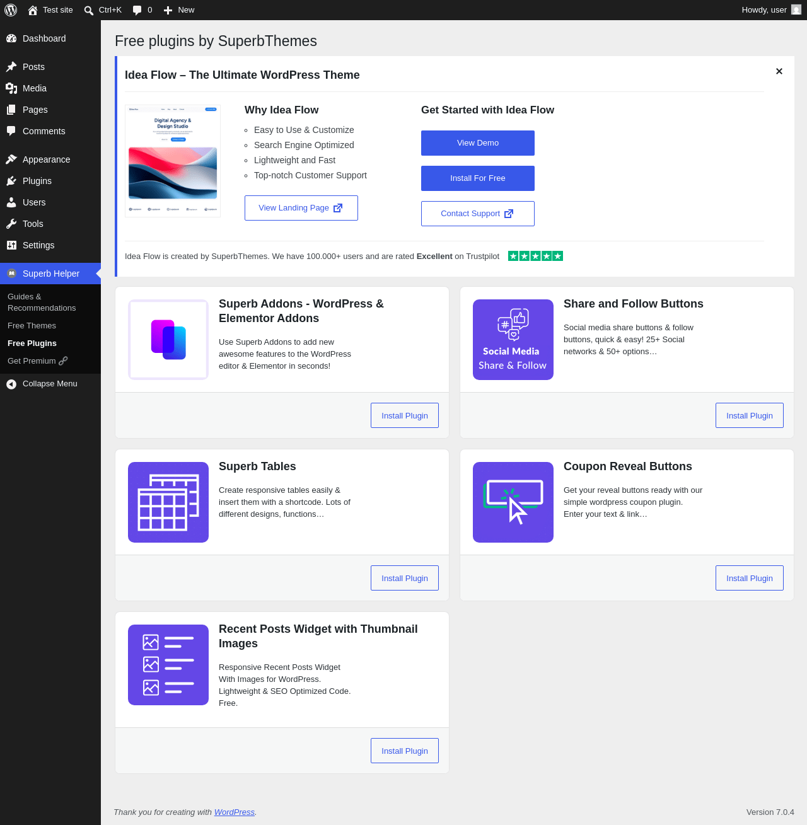Click the Pages icon in sidebar
The width and height of the screenshot is (807, 825).
click(x=11, y=110)
